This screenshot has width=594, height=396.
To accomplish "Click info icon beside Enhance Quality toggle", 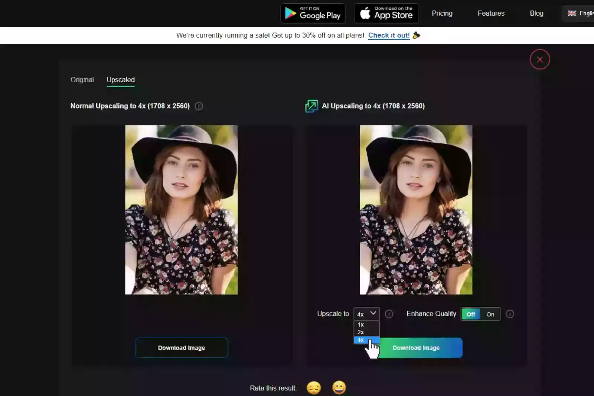I will coord(510,314).
